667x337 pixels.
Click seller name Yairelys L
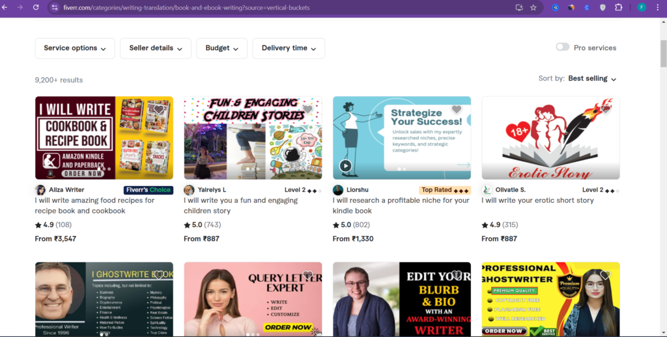point(212,190)
